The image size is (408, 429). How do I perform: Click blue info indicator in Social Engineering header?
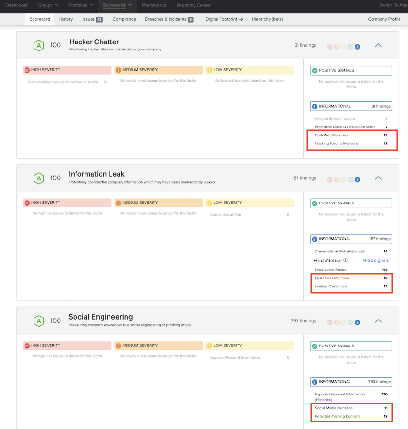coord(357,322)
